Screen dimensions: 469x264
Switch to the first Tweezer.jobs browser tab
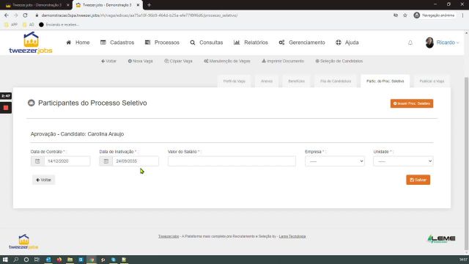click(36, 5)
